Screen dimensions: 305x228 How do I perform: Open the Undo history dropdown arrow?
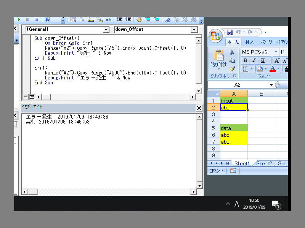tap(244, 32)
